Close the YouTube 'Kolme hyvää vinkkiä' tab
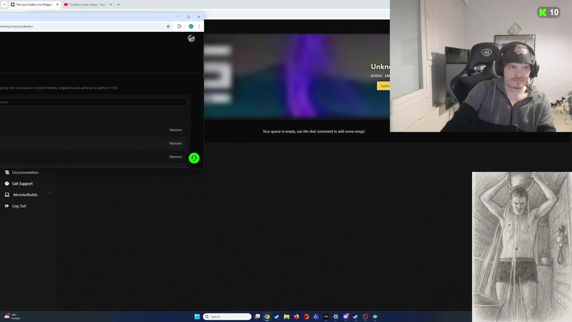 click(110, 4)
